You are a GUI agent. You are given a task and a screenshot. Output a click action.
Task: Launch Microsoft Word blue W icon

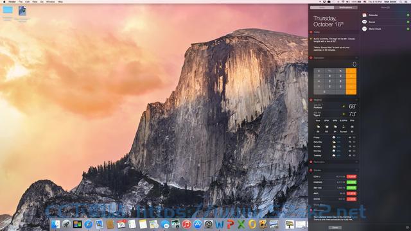click(x=220, y=224)
